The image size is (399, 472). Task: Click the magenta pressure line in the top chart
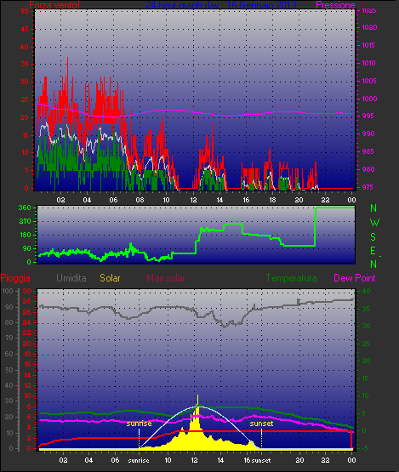196,111
